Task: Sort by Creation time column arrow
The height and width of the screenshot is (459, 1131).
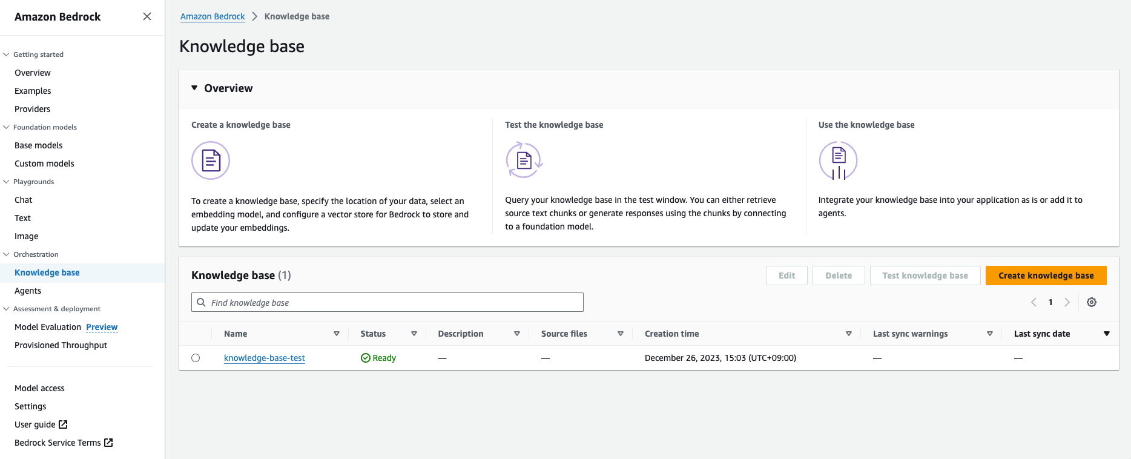Action: point(849,334)
